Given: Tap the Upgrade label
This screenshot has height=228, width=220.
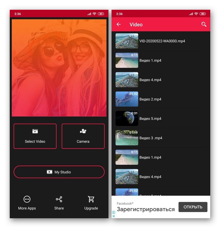Looking at the screenshot, I should [x=91, y=208].
